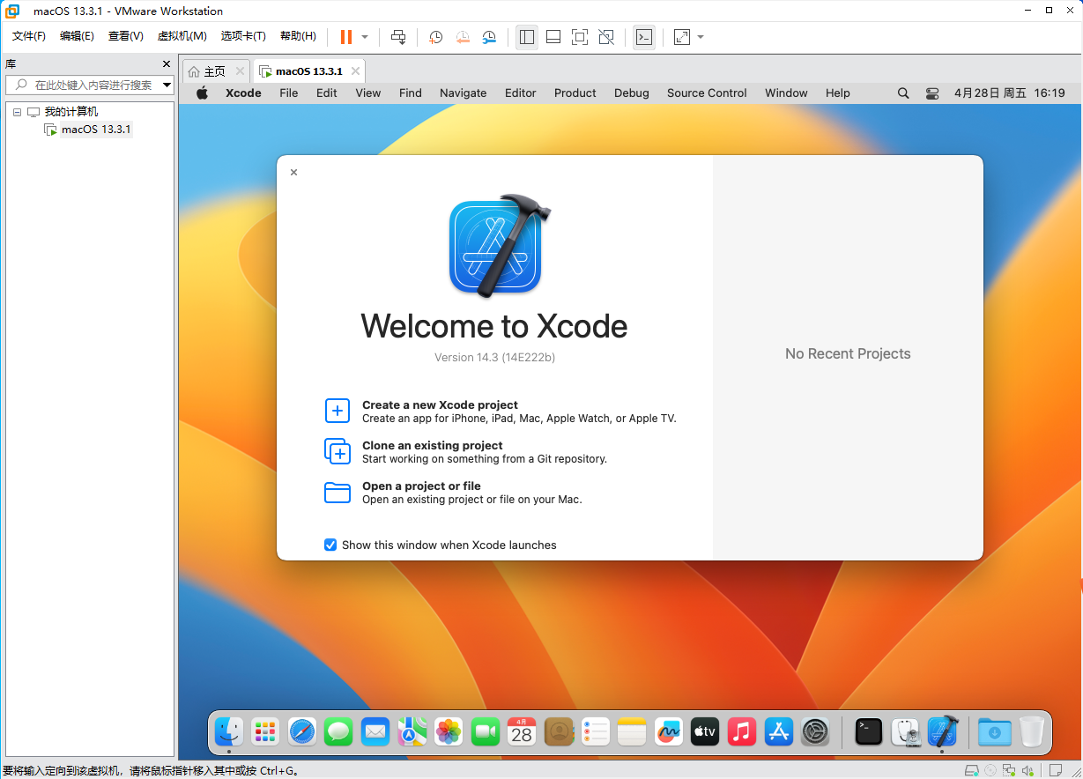Open the dropdown next to the suspend button

pos(363,37)
